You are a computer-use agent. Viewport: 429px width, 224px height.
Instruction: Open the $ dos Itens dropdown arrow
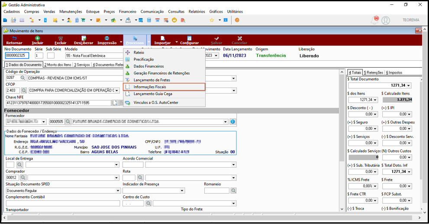pyautogui.click(x=375, y=100)
